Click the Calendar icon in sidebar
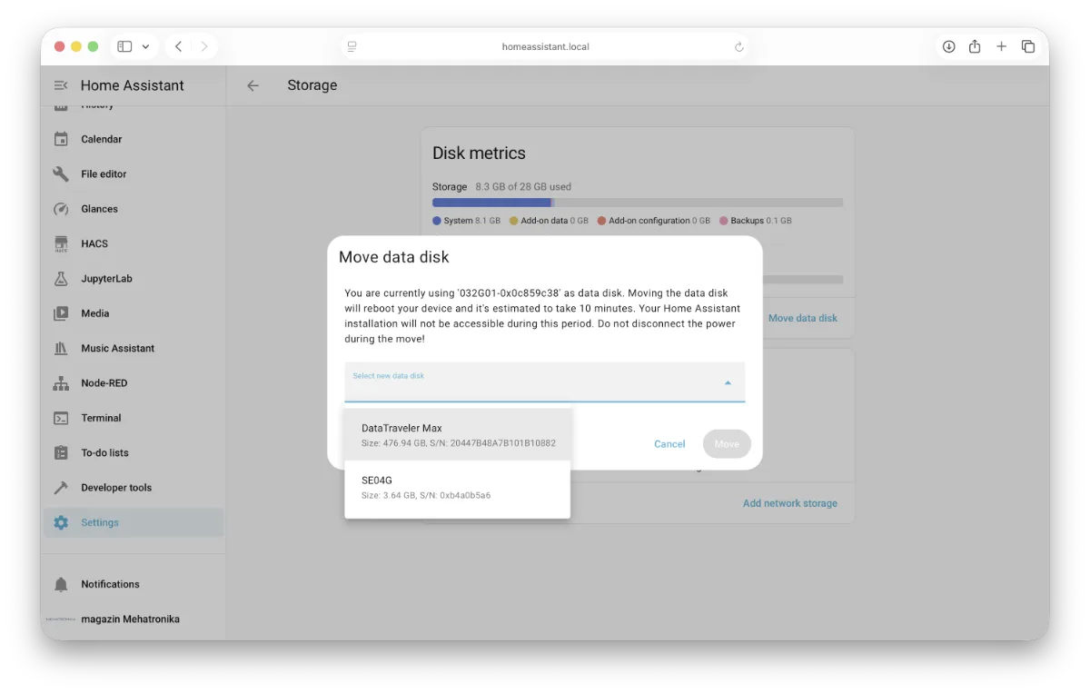The height and width of the screenshot is (694, 1090). (x=61, y=139)
